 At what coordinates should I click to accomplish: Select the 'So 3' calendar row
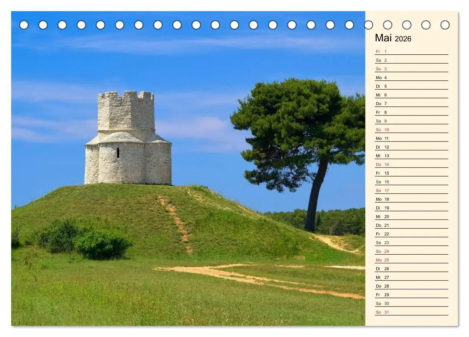coord(411,69)
